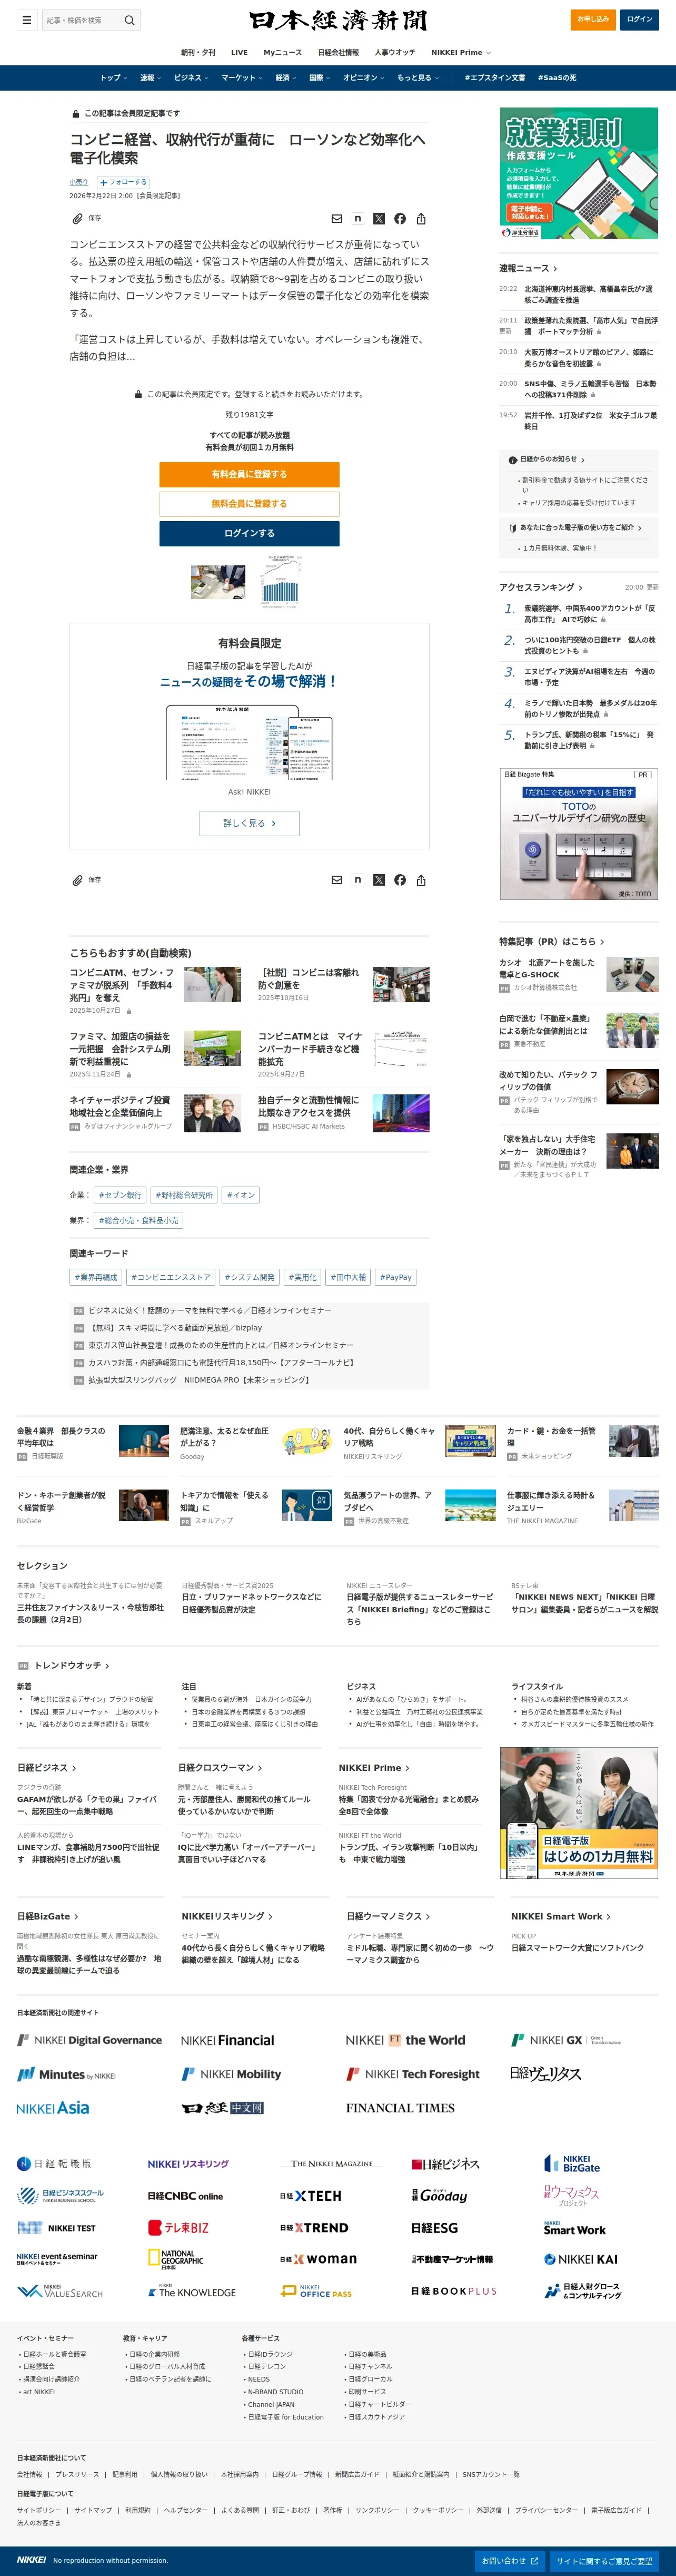This screenshot has width=676, height=2576.
Task: Click the blue ログインする button in paywall
Action: coord(248,533)
